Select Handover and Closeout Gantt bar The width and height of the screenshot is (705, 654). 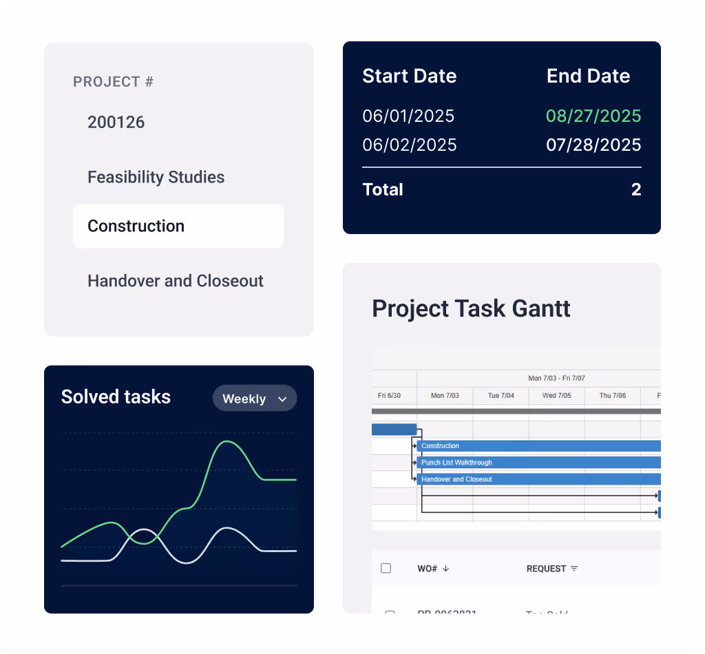coord(538,479)
